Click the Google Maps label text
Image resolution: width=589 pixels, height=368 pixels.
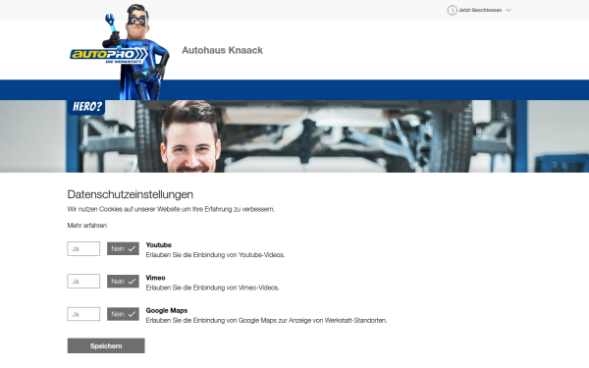[167, 310]
